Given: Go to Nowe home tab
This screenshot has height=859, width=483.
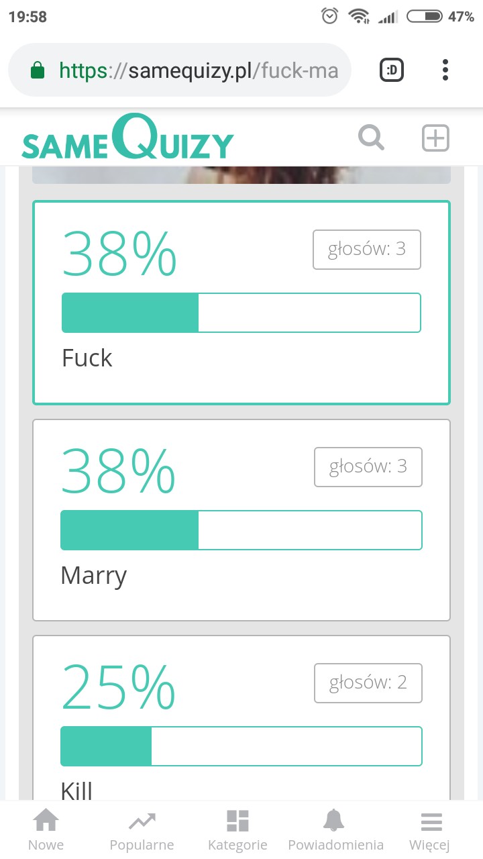Looking at the screenshot, I should tap(46, 829).
